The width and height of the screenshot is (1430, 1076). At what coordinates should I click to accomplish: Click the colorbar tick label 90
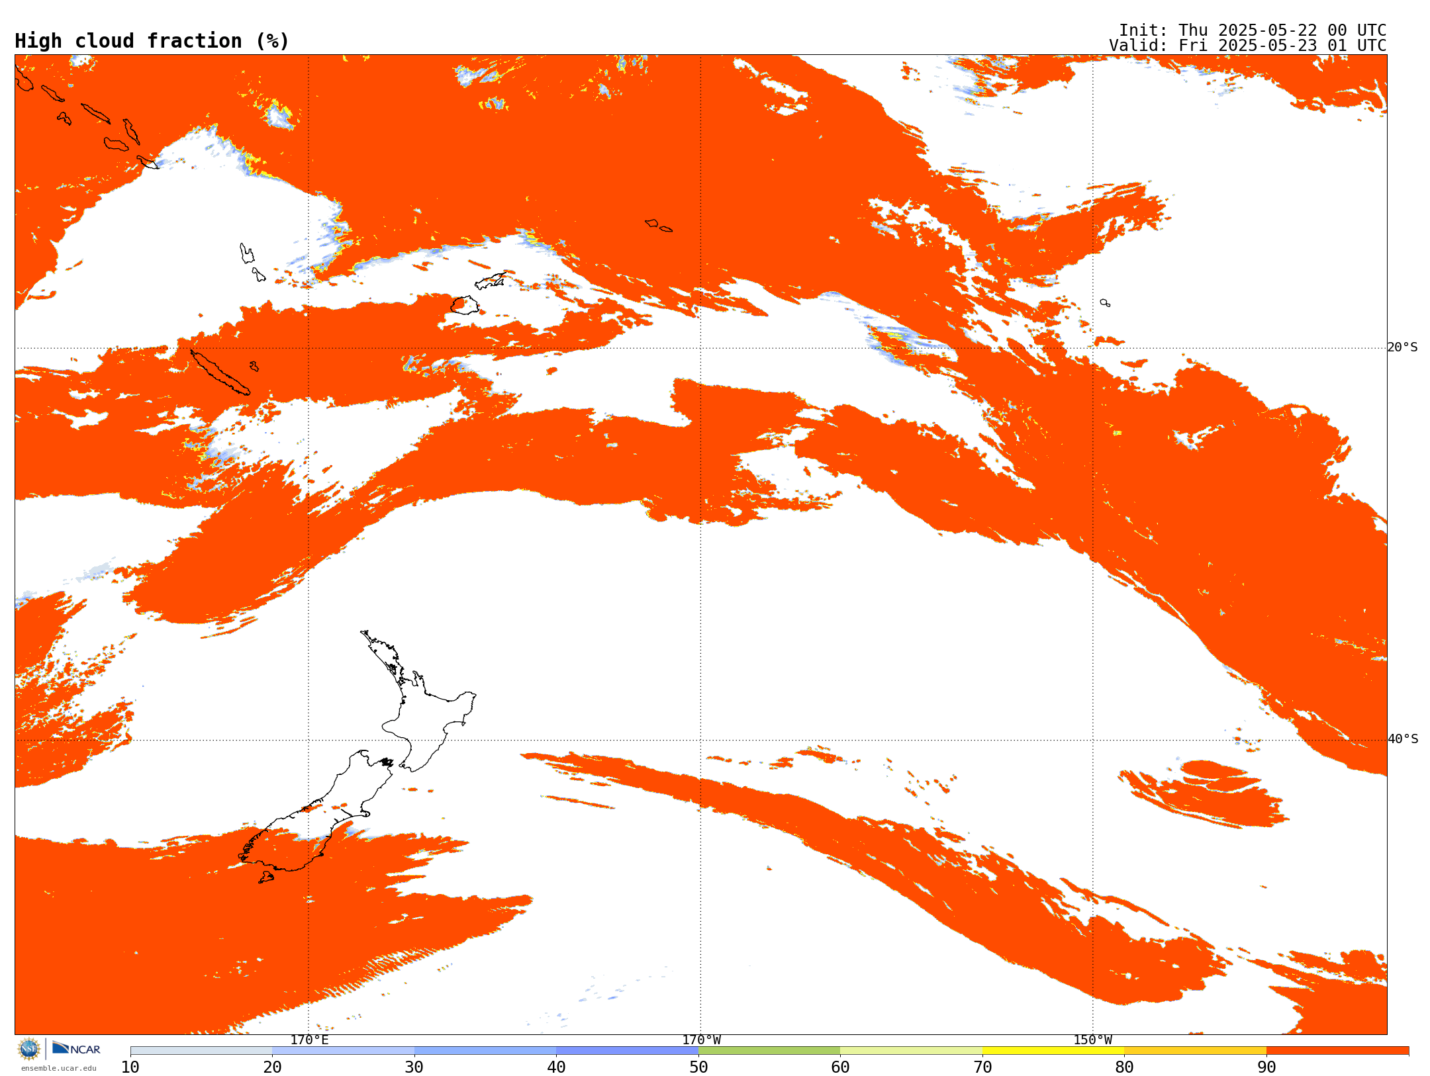(x=1266, y=1067)
